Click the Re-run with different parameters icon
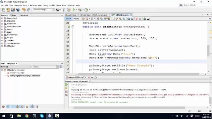The image size is (212, 119). click(x=66, y=88)
